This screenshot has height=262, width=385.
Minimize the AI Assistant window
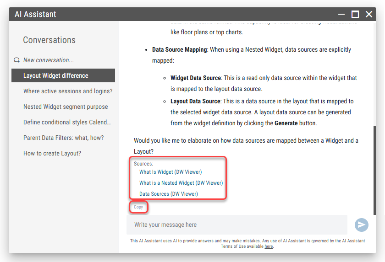point(341,14)
